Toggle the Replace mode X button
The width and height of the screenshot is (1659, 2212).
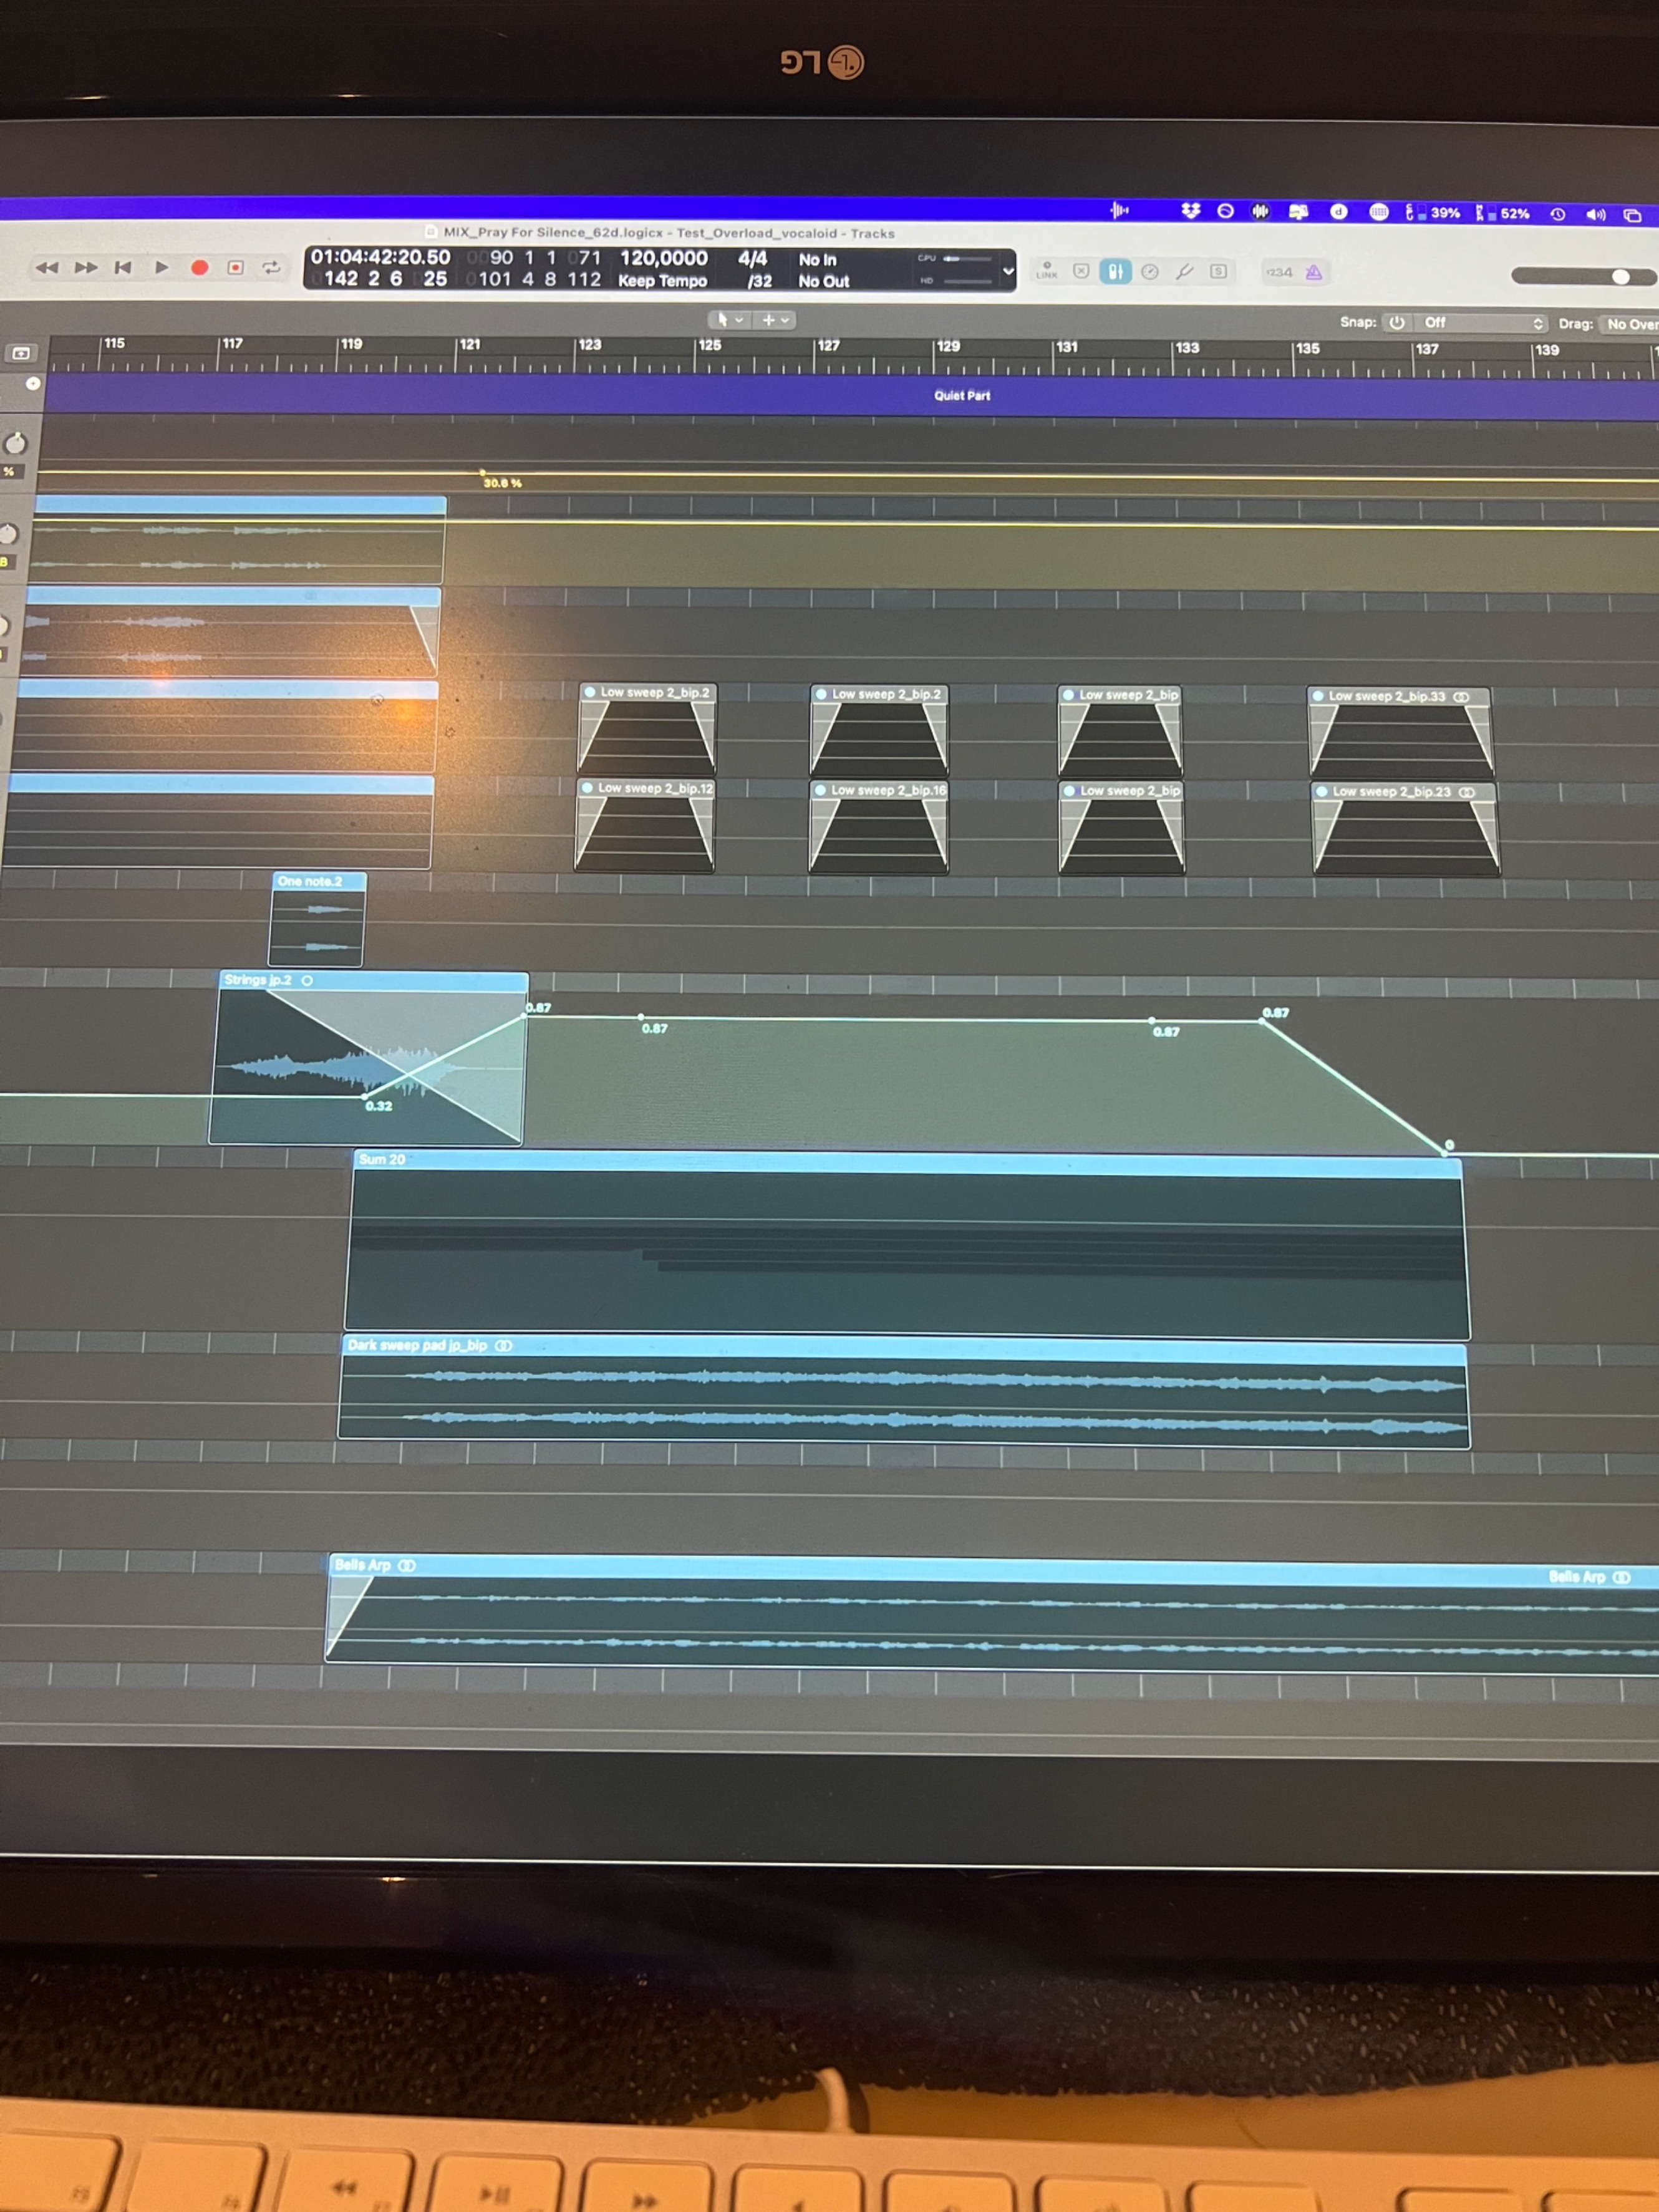click(x=1081, y=271)
